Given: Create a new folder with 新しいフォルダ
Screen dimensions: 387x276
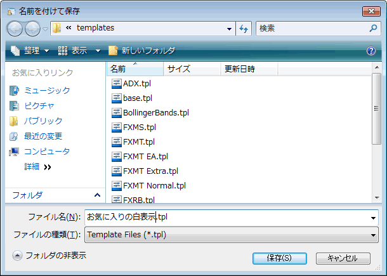Looking at the screenshot, I should 142,51.
